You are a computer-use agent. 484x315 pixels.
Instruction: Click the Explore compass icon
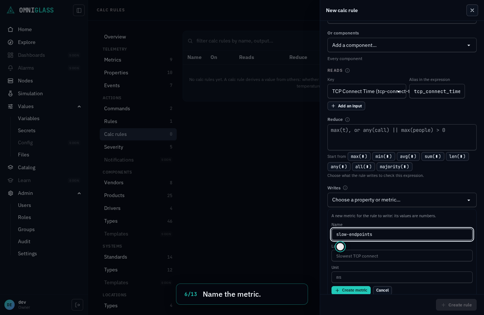(x=11, y=42)
